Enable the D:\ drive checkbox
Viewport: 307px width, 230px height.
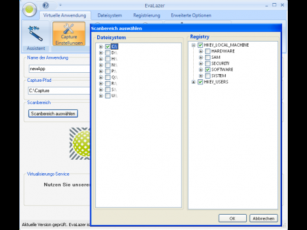point(107,52)
